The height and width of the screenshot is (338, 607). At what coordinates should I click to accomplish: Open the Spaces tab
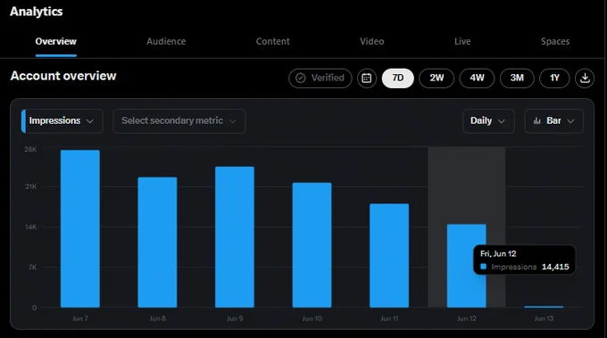555,42
